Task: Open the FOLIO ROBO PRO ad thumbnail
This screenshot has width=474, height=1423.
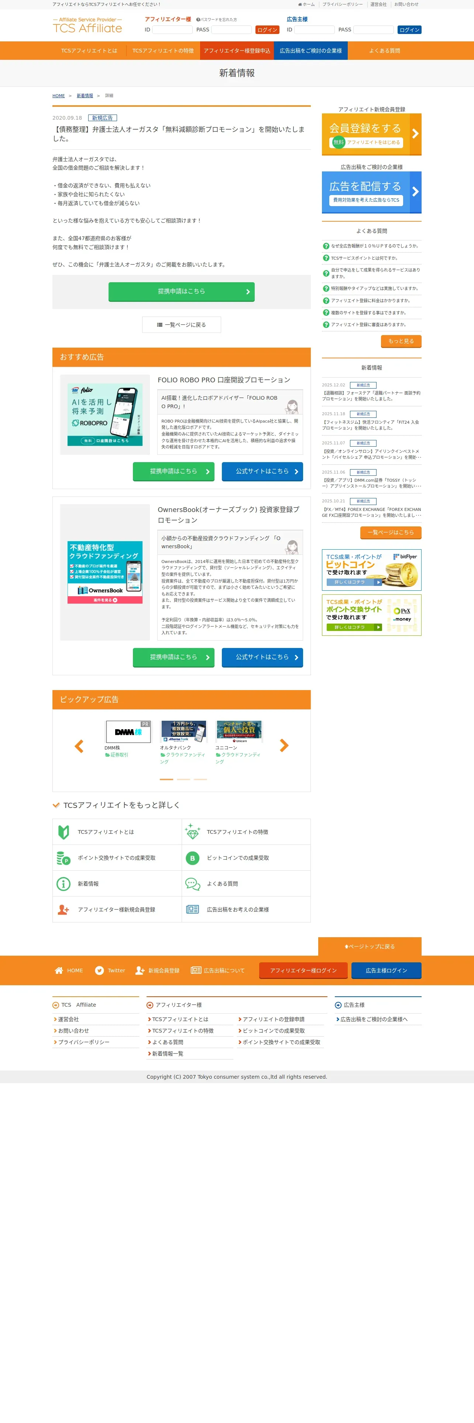Action: coord(105,415)
